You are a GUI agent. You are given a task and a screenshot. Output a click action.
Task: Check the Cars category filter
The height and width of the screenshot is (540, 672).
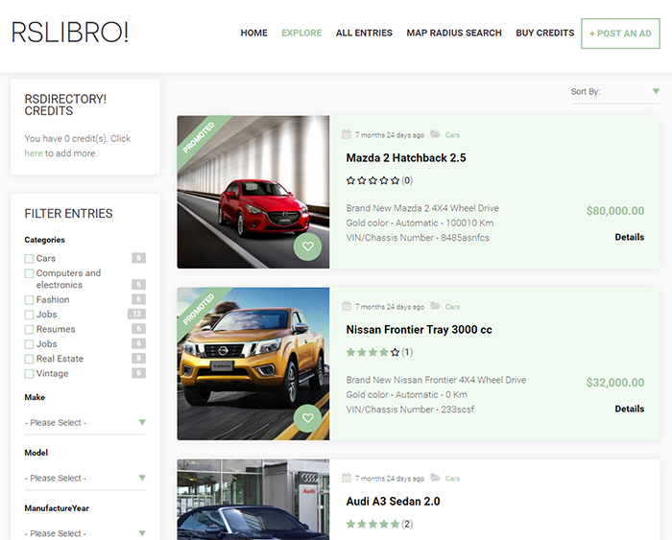click(29, 259)
